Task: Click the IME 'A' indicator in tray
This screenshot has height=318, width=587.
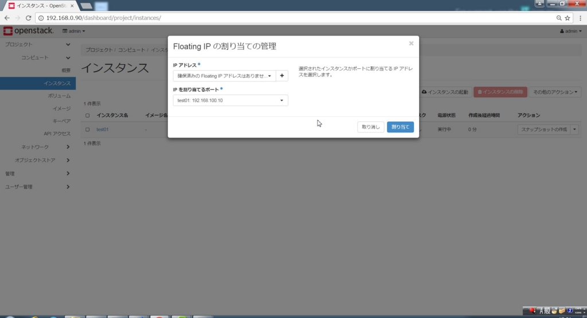Action: point(541,311)
